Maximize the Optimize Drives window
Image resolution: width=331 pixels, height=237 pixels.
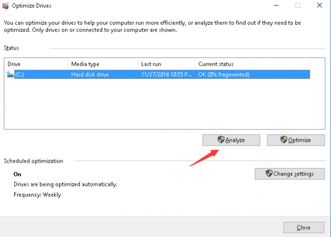pos(297,6)
